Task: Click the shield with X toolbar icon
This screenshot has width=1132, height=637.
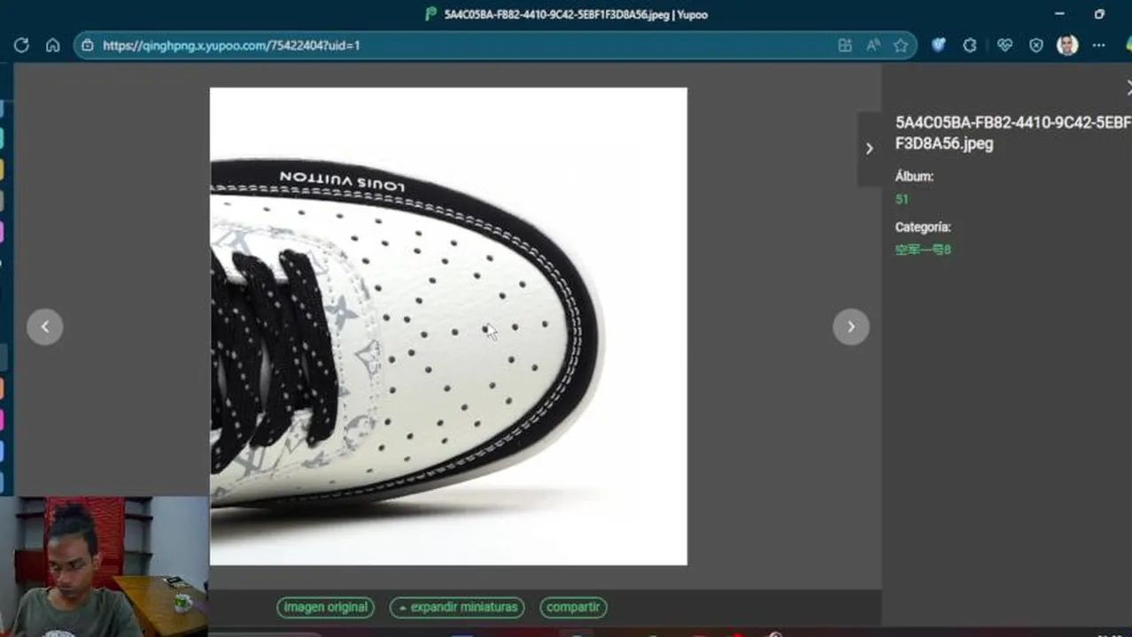Action: pyautogui.click(x=1035, y=45)
